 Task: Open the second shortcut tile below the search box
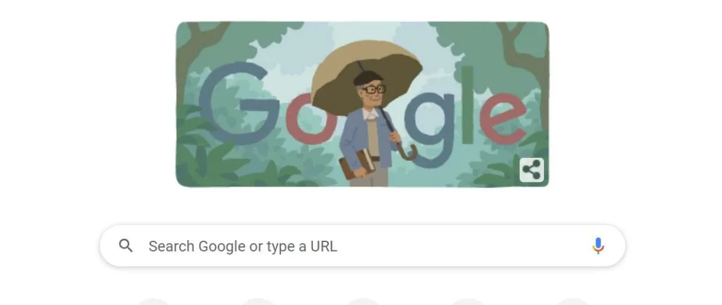point(258,301)
